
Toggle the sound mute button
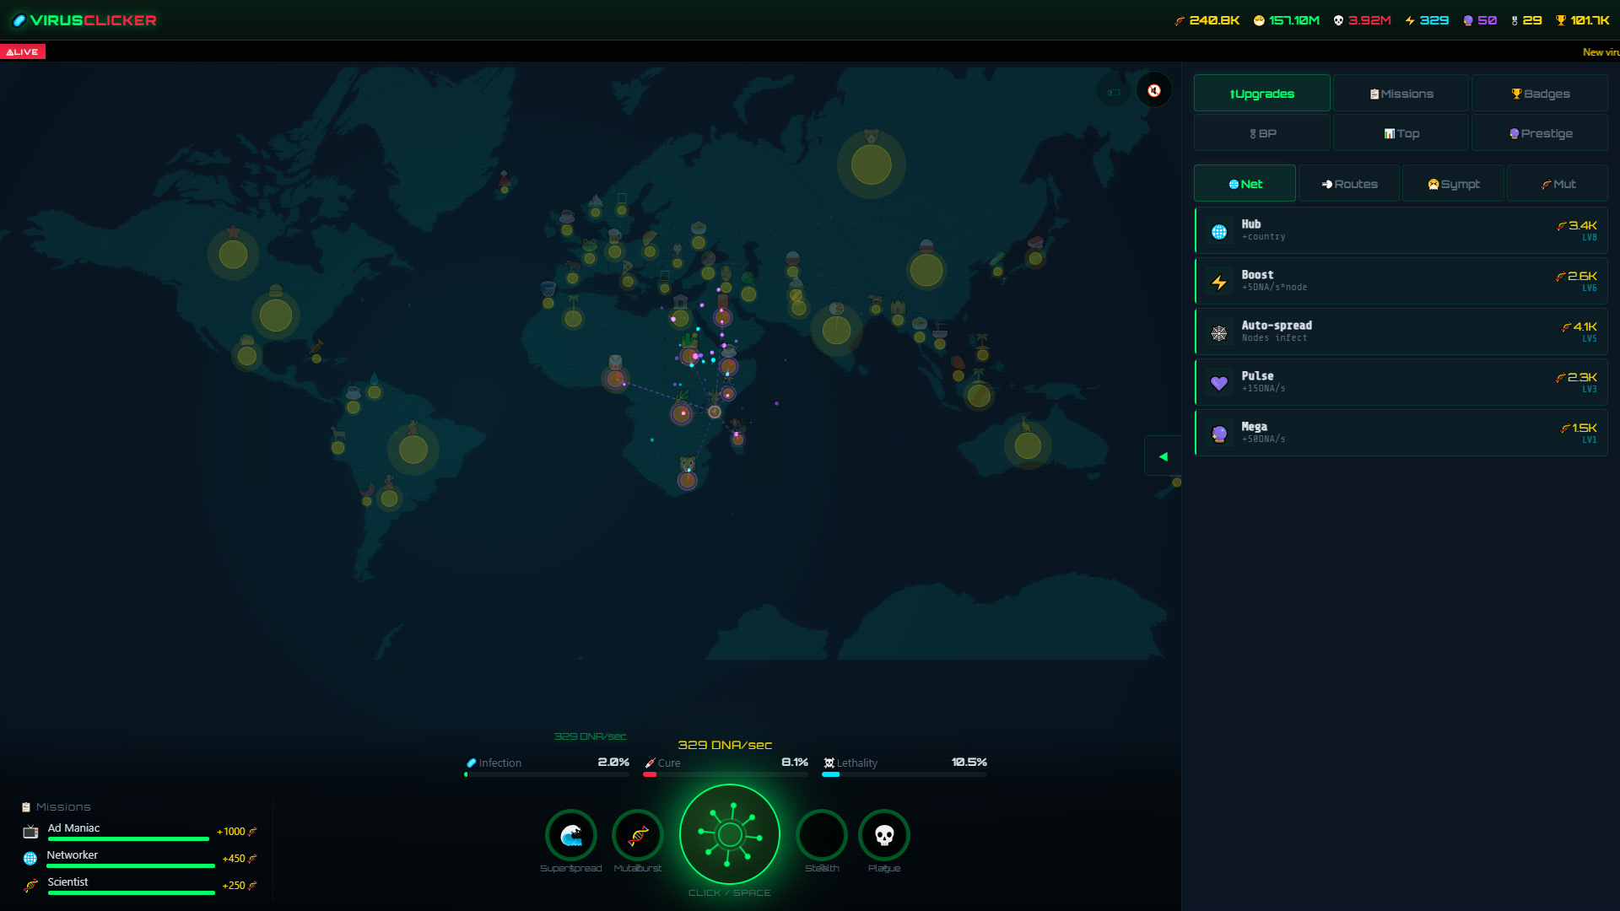1154,90
